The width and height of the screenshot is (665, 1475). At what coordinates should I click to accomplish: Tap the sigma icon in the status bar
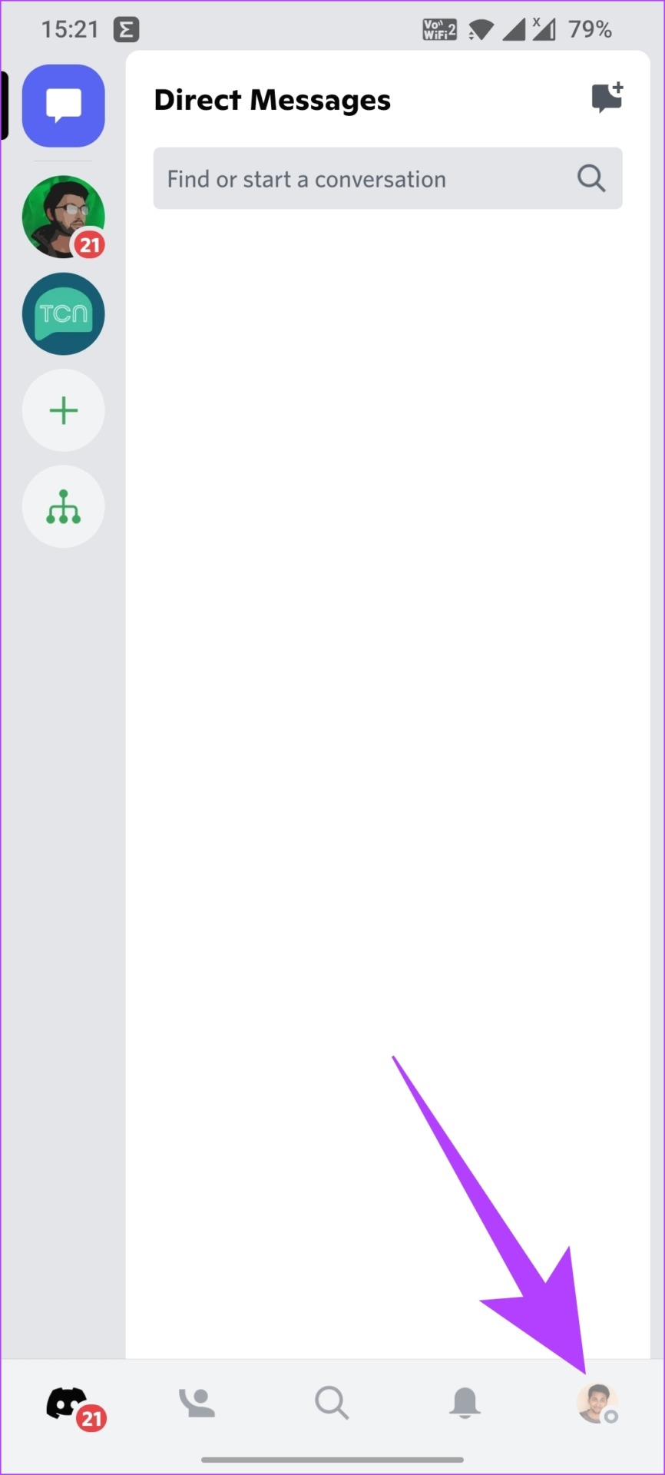pyautogui.click(x=126, y=30)
